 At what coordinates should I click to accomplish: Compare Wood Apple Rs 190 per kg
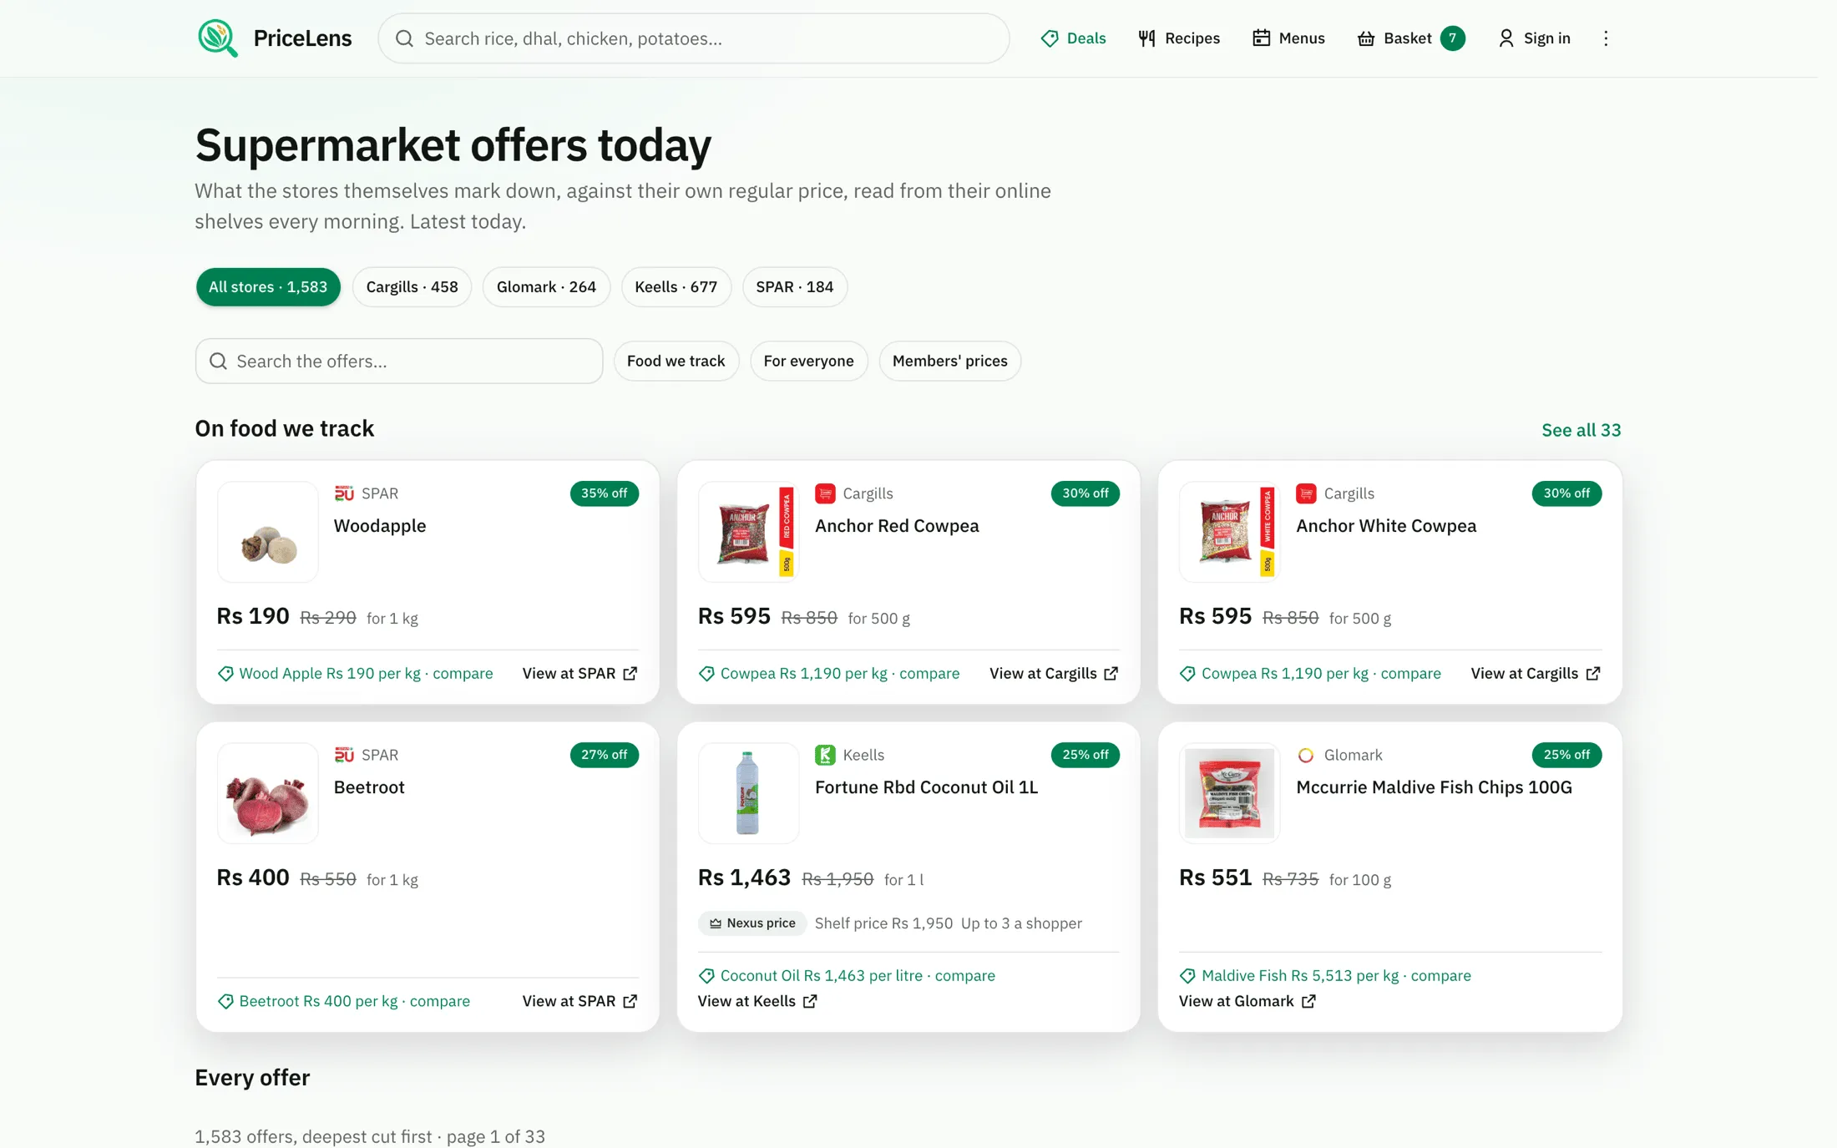point(355,673)
